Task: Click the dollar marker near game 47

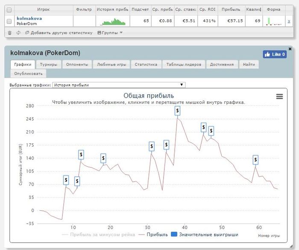Action: point(211,131)
